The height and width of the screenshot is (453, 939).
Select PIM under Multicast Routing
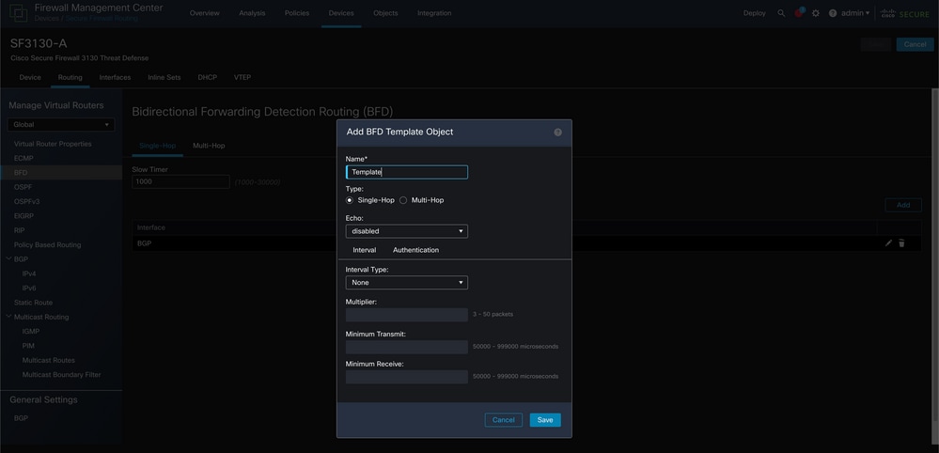pyautogui.click(x=28, y=346)
